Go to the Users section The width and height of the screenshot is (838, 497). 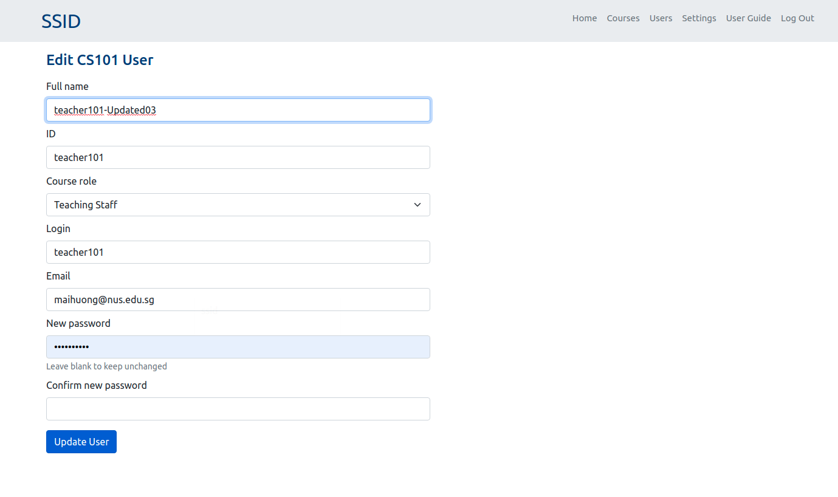coord(661,18)
